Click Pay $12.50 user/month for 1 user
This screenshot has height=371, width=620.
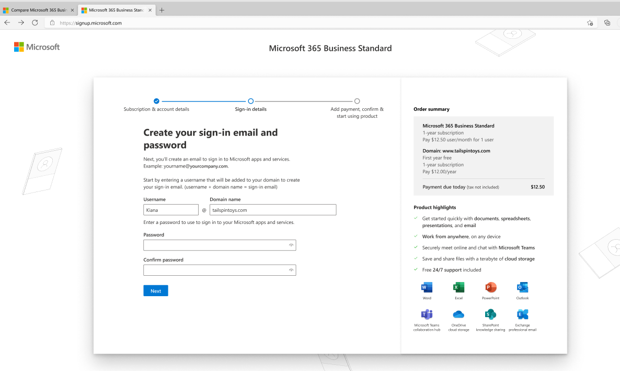(x=458, y=140)
